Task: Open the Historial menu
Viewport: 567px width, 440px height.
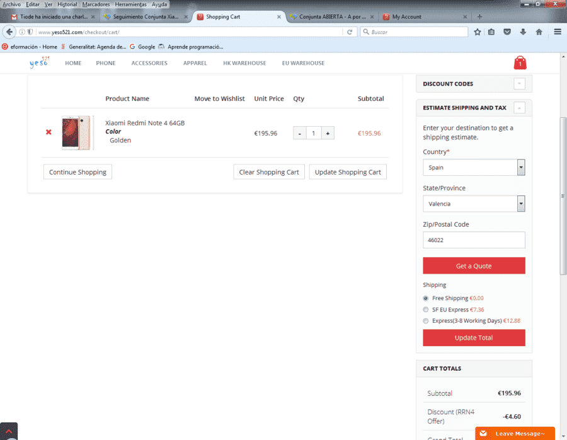Action: coord(67,4)
